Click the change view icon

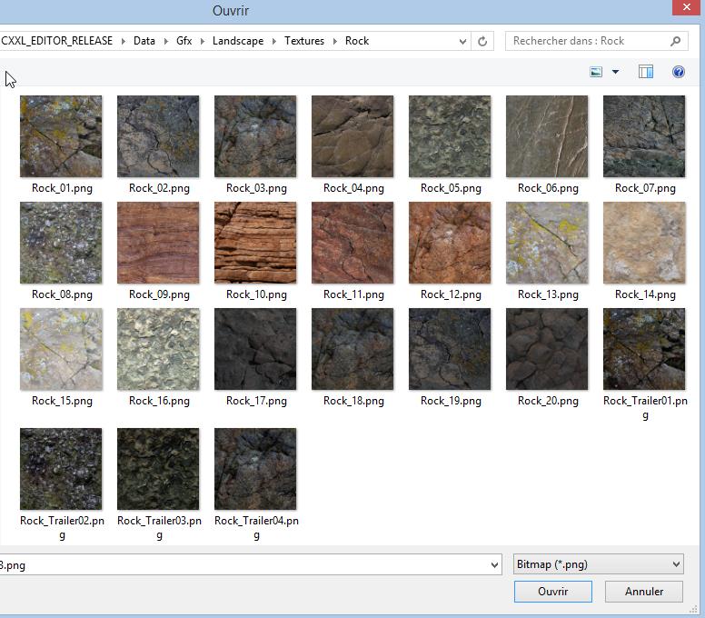(596, 72)
